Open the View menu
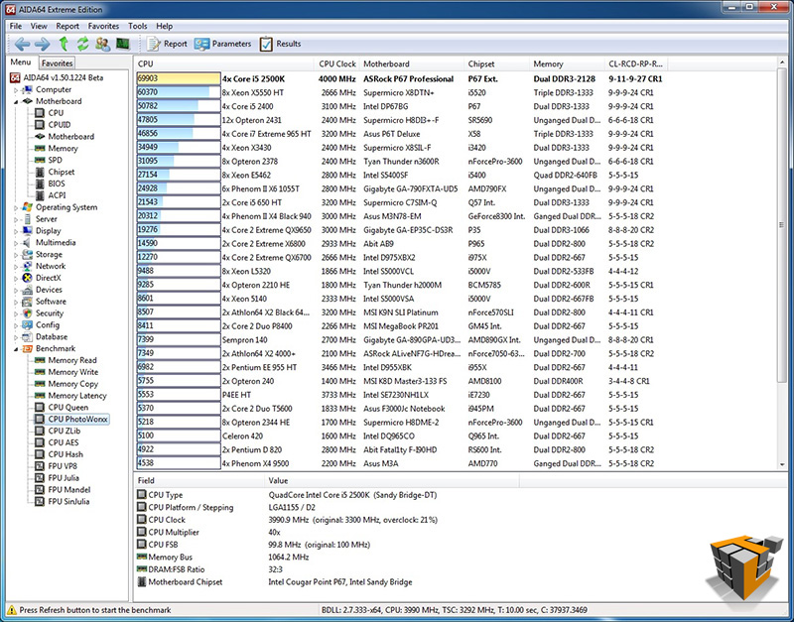 [x=39, y=26]
